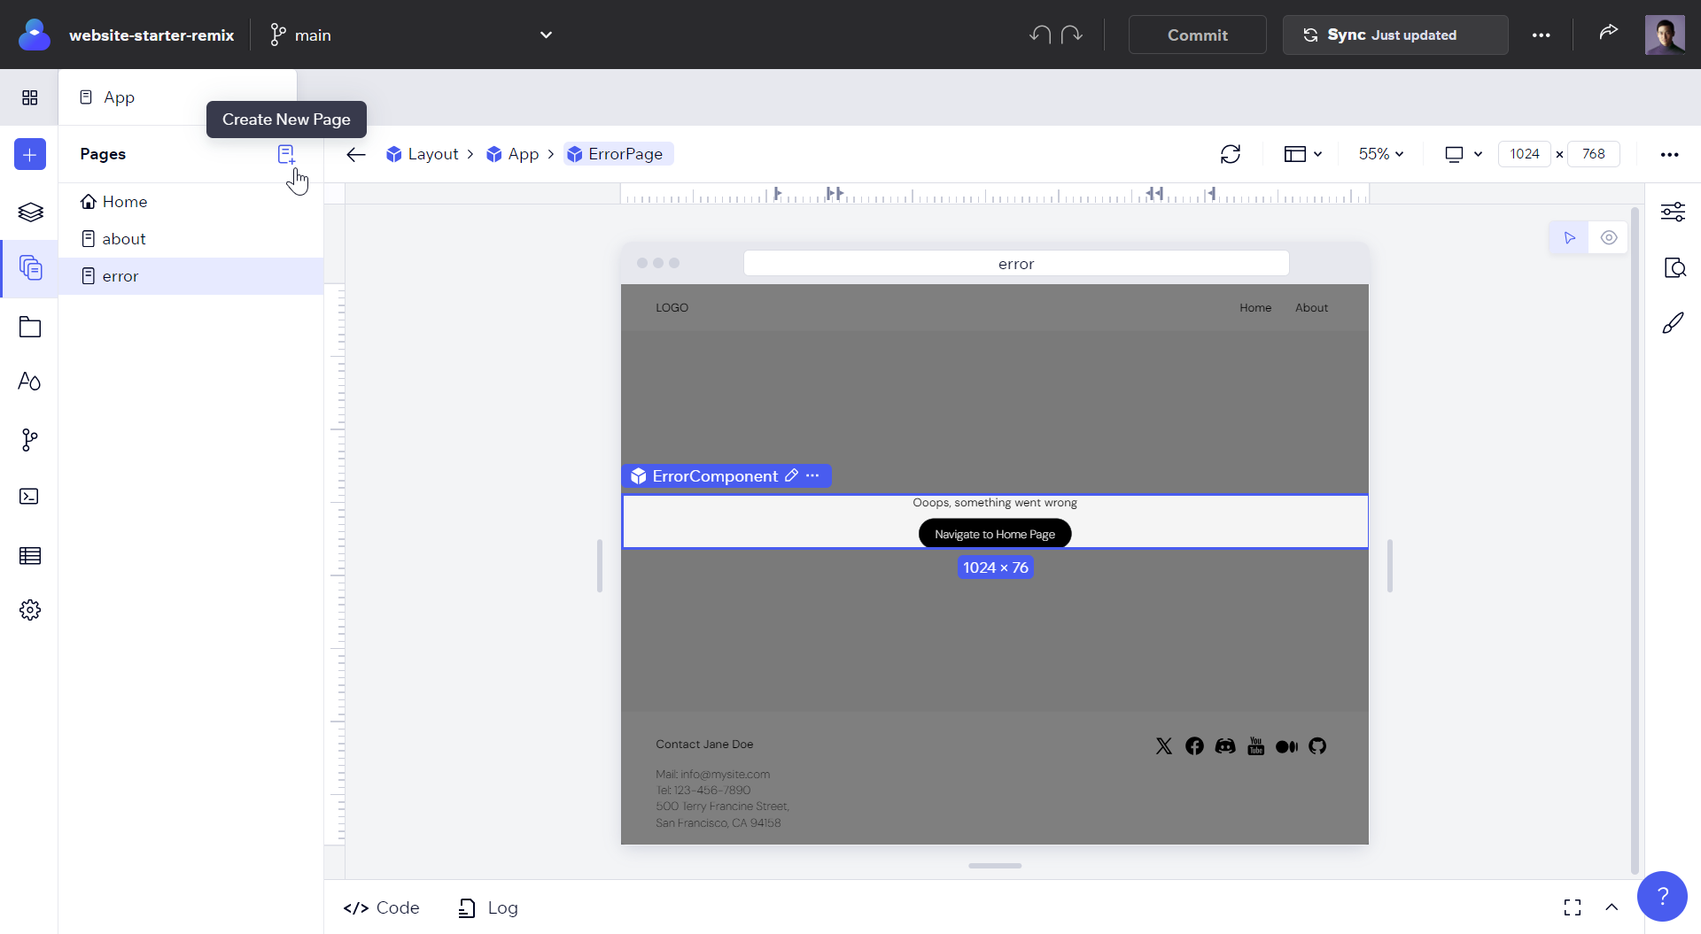Open the typography and colors panel
The width and height of the screenshot is (1701, 934).
[30, 381]
